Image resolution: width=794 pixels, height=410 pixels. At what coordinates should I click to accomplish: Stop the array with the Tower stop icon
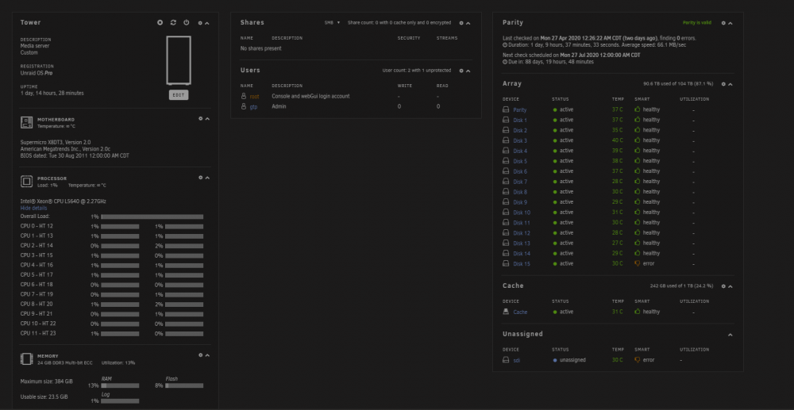point(160,23)
